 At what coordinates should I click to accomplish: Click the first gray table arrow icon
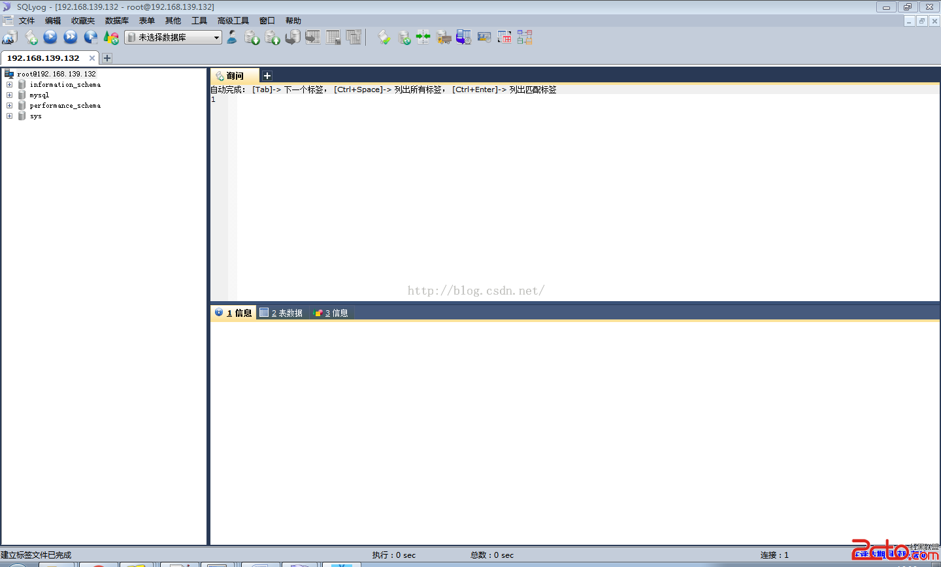[313, 37]
